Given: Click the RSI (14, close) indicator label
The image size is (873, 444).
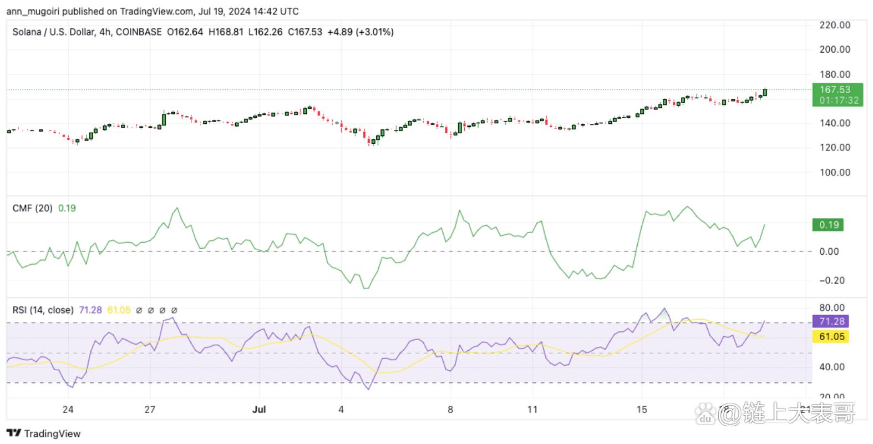Looking at the screenshot, I should [43, 310].
